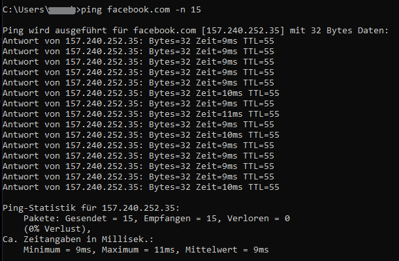Click the -n 15 argument in command
The height and width of the screenshot is (261, 399).
click(x=188, y=10)
